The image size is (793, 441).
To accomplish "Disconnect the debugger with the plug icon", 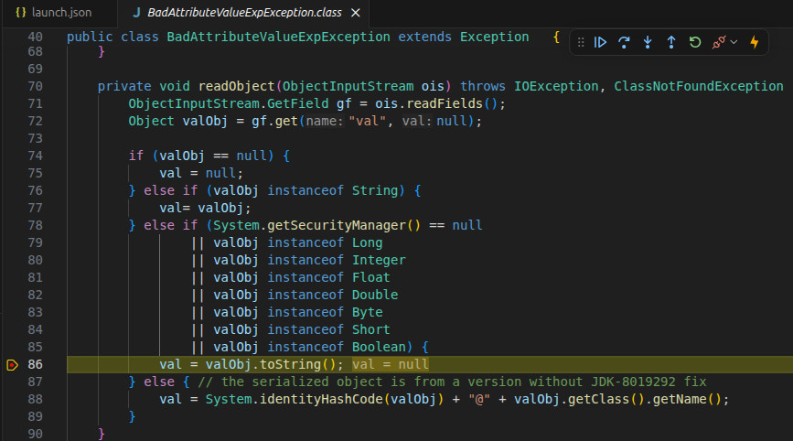I will [718, 42].
